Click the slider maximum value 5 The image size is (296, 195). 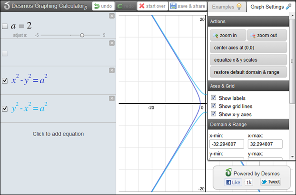[104, 35]
